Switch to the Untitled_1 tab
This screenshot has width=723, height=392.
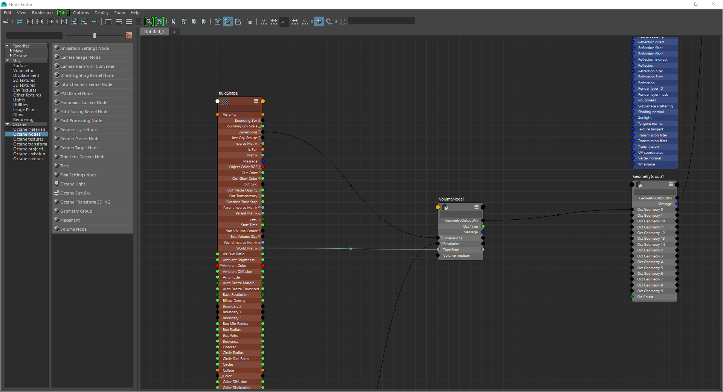pos(154,32)
